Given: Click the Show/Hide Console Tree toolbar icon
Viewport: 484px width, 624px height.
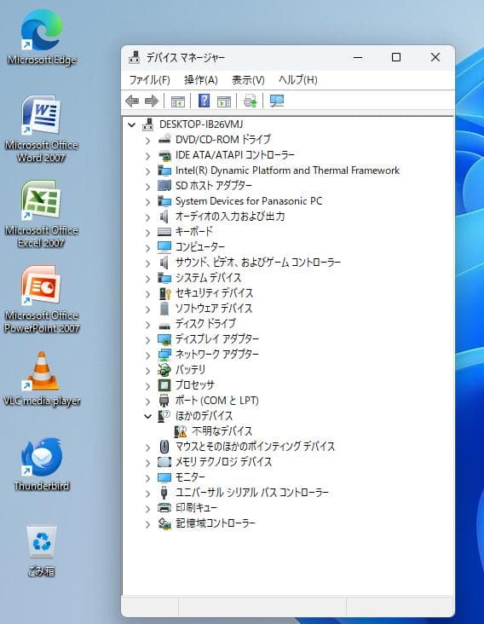Looking at the screenshot, I should (x=178, y=101).
